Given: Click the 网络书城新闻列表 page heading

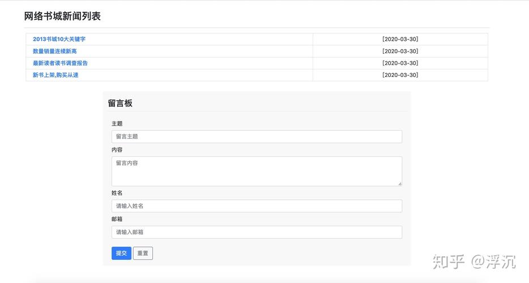Looking at the screenshot, I should pos(62,16).
